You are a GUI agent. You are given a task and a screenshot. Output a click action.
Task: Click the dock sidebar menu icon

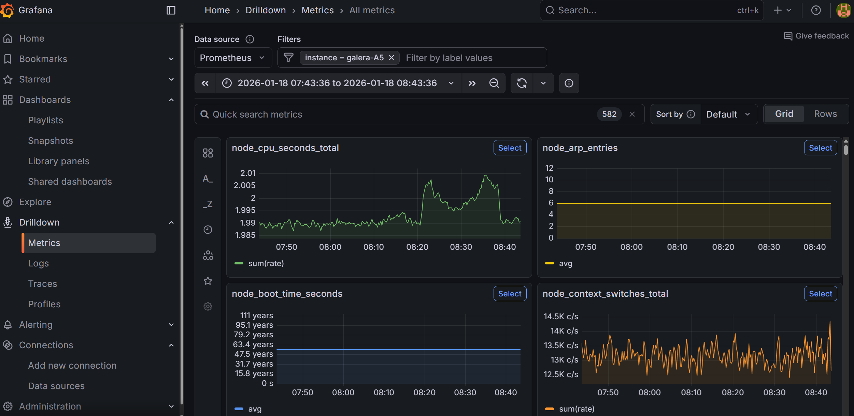(171, 10)
